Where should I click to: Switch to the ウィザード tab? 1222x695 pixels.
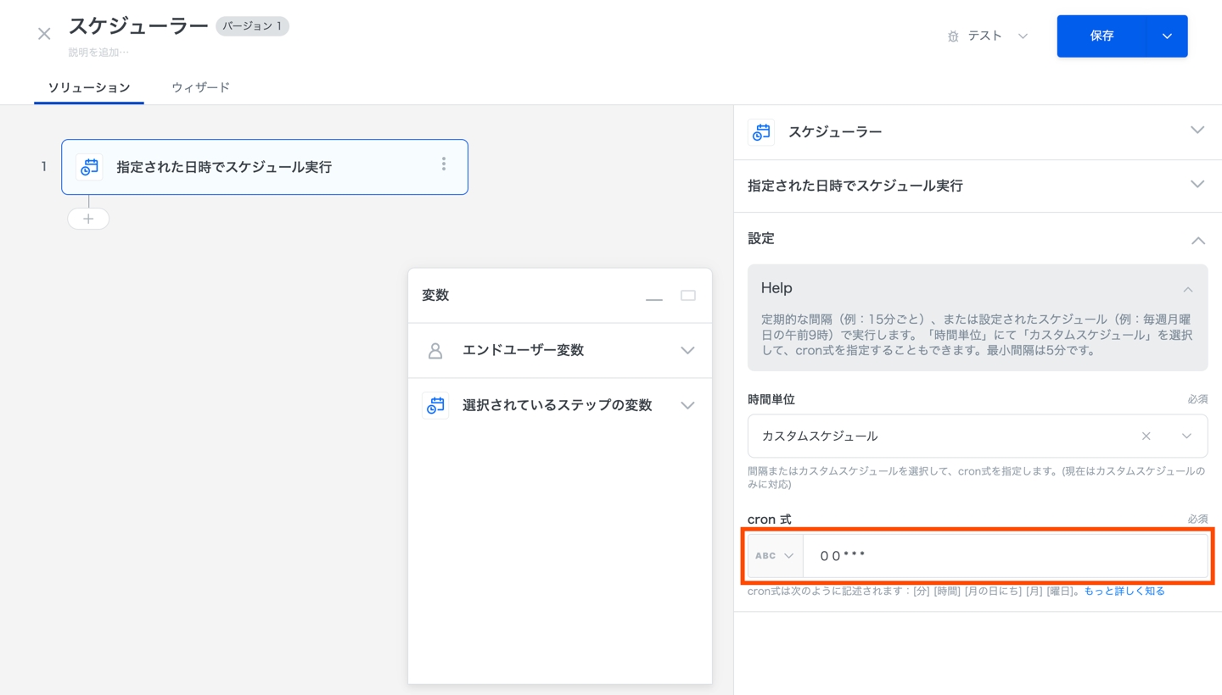point(200,87)
